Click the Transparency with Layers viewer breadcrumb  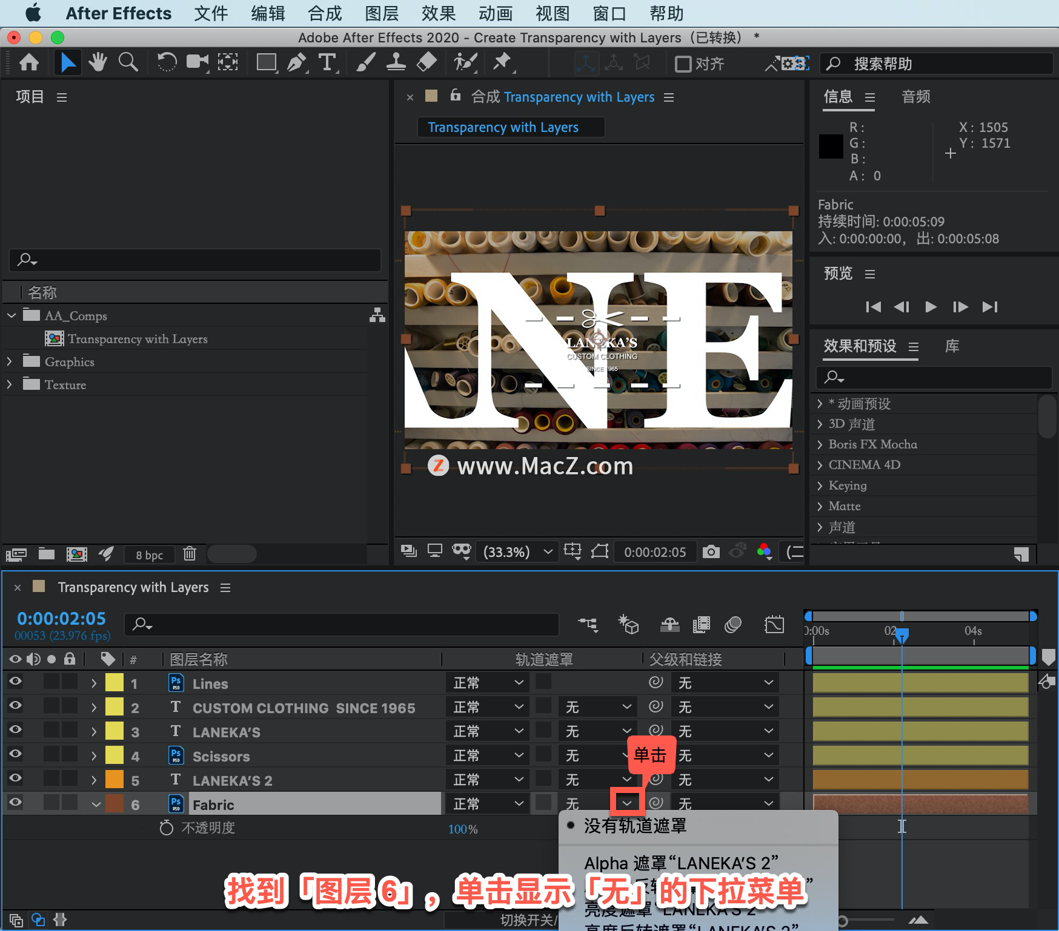coord(503,127)
